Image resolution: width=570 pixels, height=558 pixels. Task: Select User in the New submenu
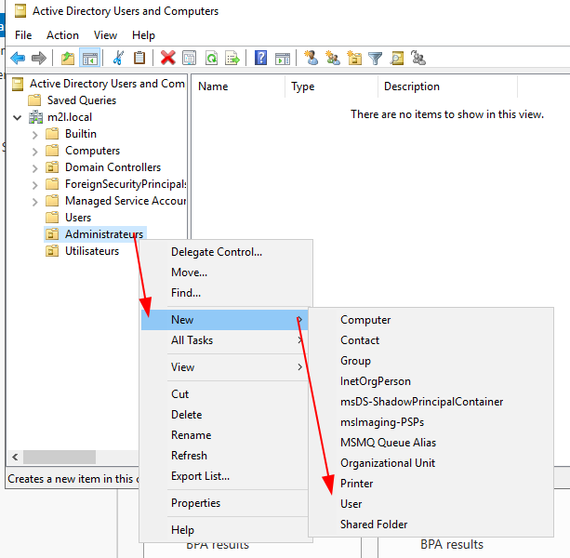coord(431,504)
